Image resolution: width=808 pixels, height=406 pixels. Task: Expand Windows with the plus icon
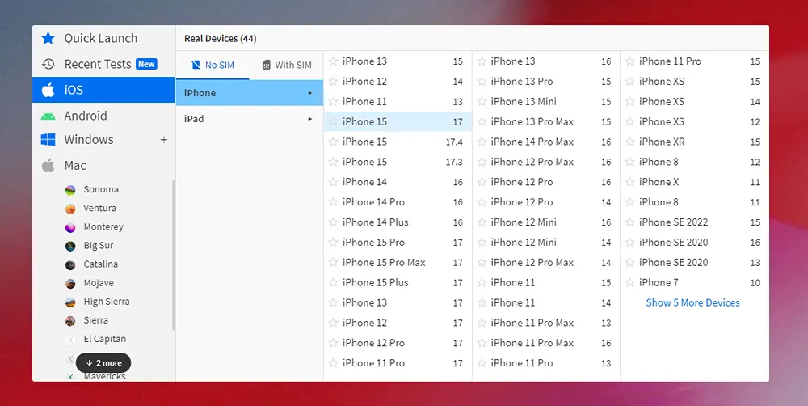164,140
